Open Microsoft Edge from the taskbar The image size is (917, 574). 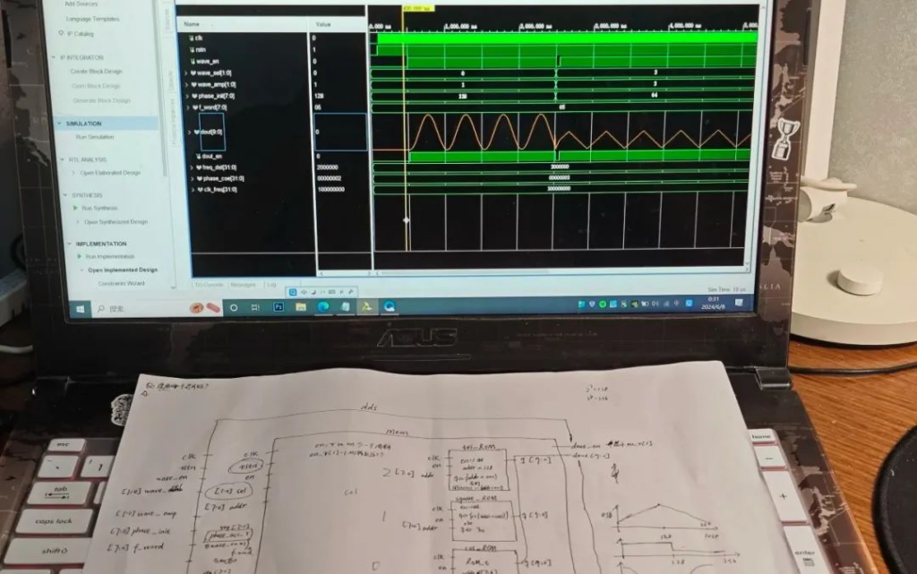322,306
